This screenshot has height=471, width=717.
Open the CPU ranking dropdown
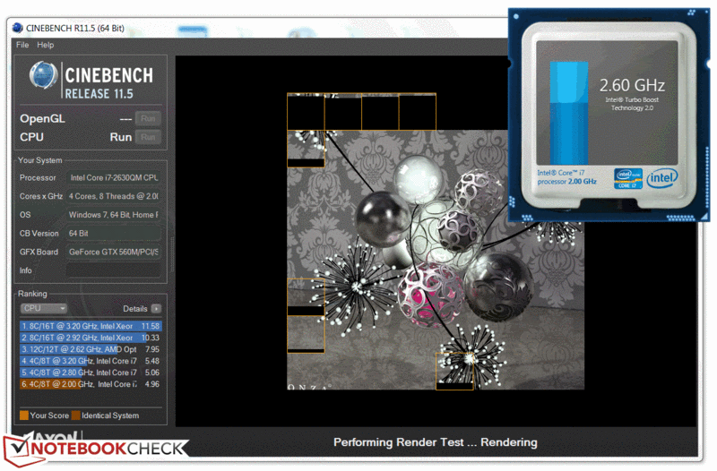[43, 308]
